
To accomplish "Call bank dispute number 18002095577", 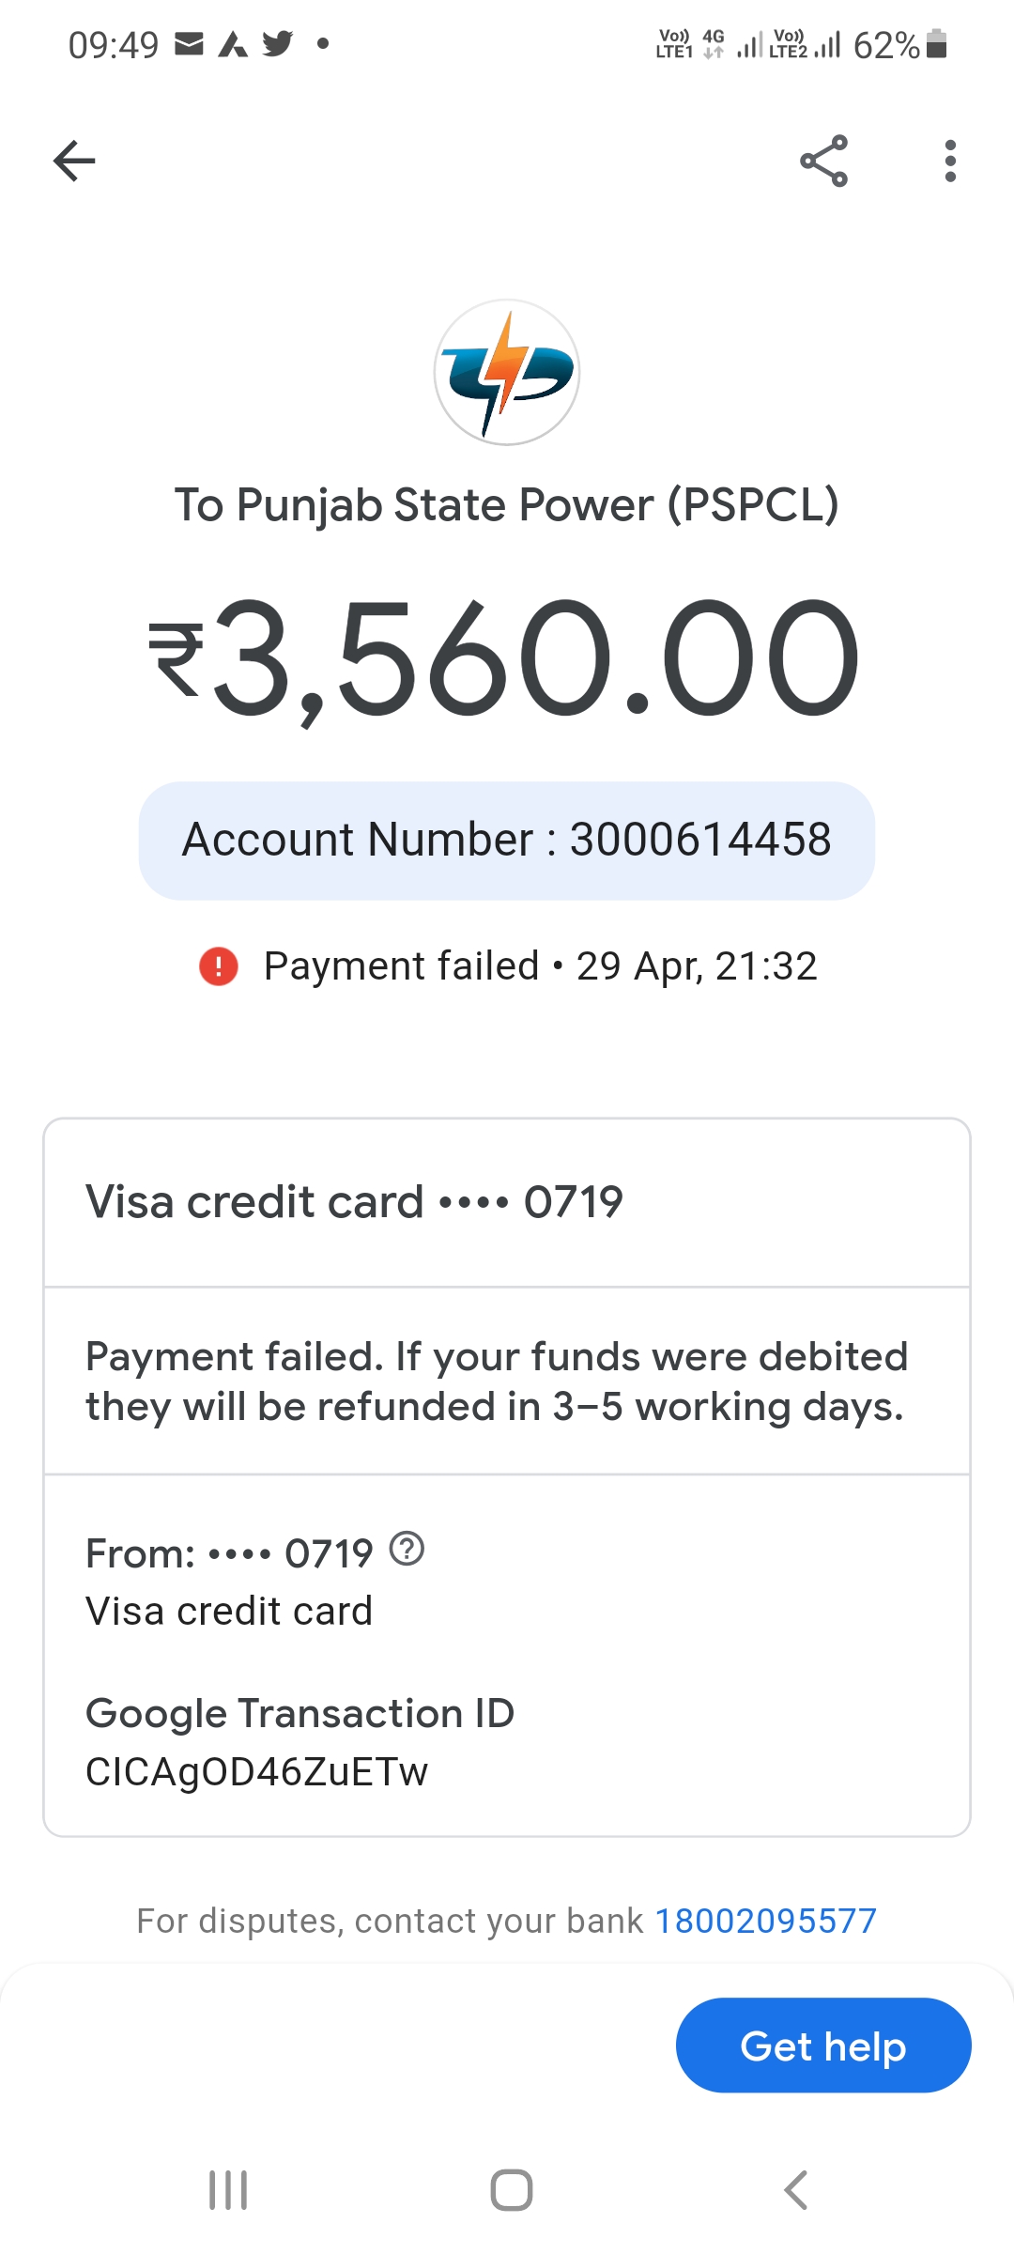I will (x=765, y=1921).
